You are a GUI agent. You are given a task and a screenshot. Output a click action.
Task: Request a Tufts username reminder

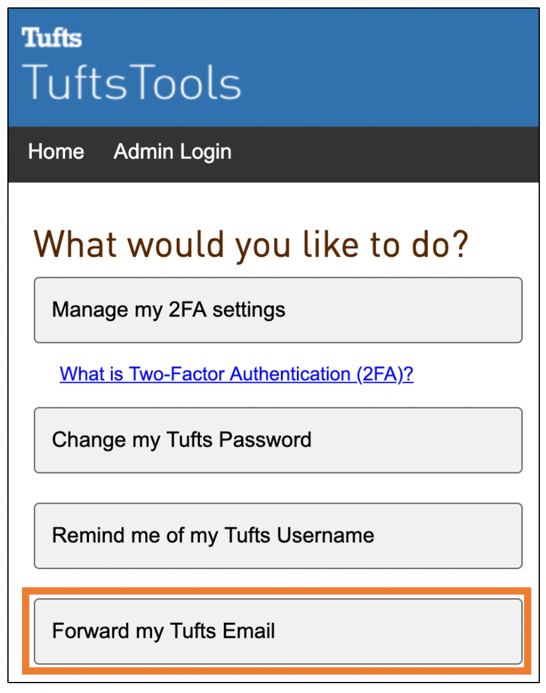(x=278, y=535)
